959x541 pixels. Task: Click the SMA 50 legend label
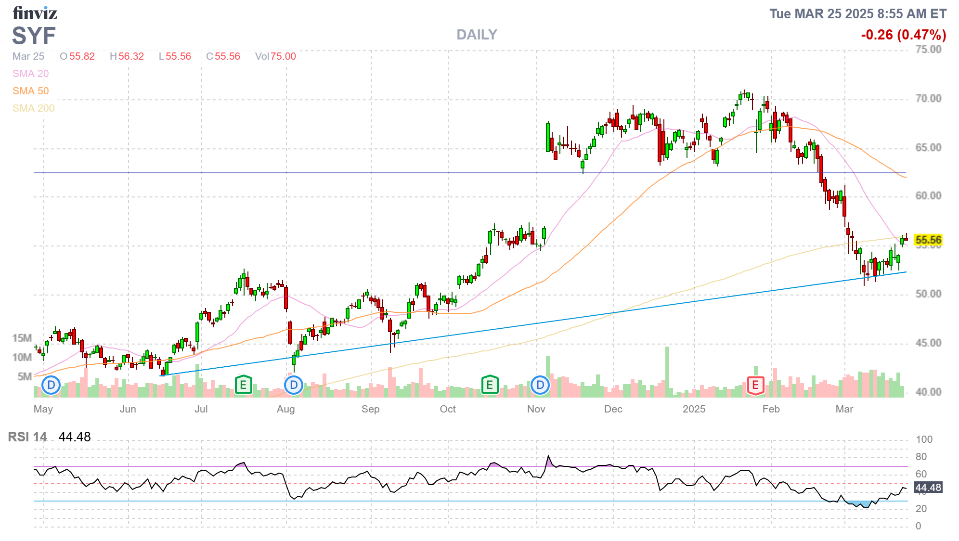pos(30,91)
